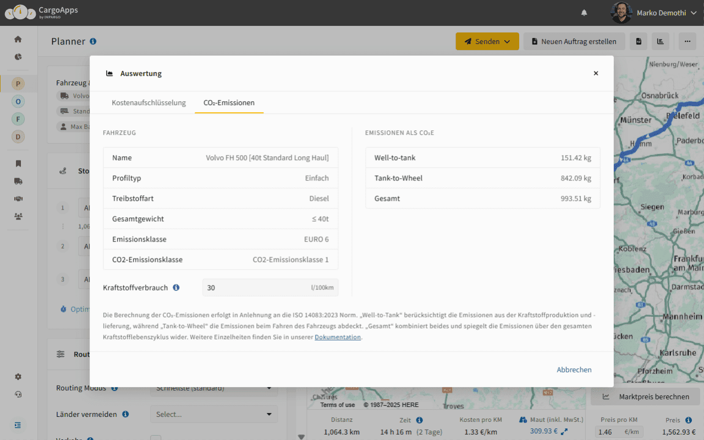This screenshot has width=704, height=440.
Task: Click the Abbrechen button
Action: 574,370
